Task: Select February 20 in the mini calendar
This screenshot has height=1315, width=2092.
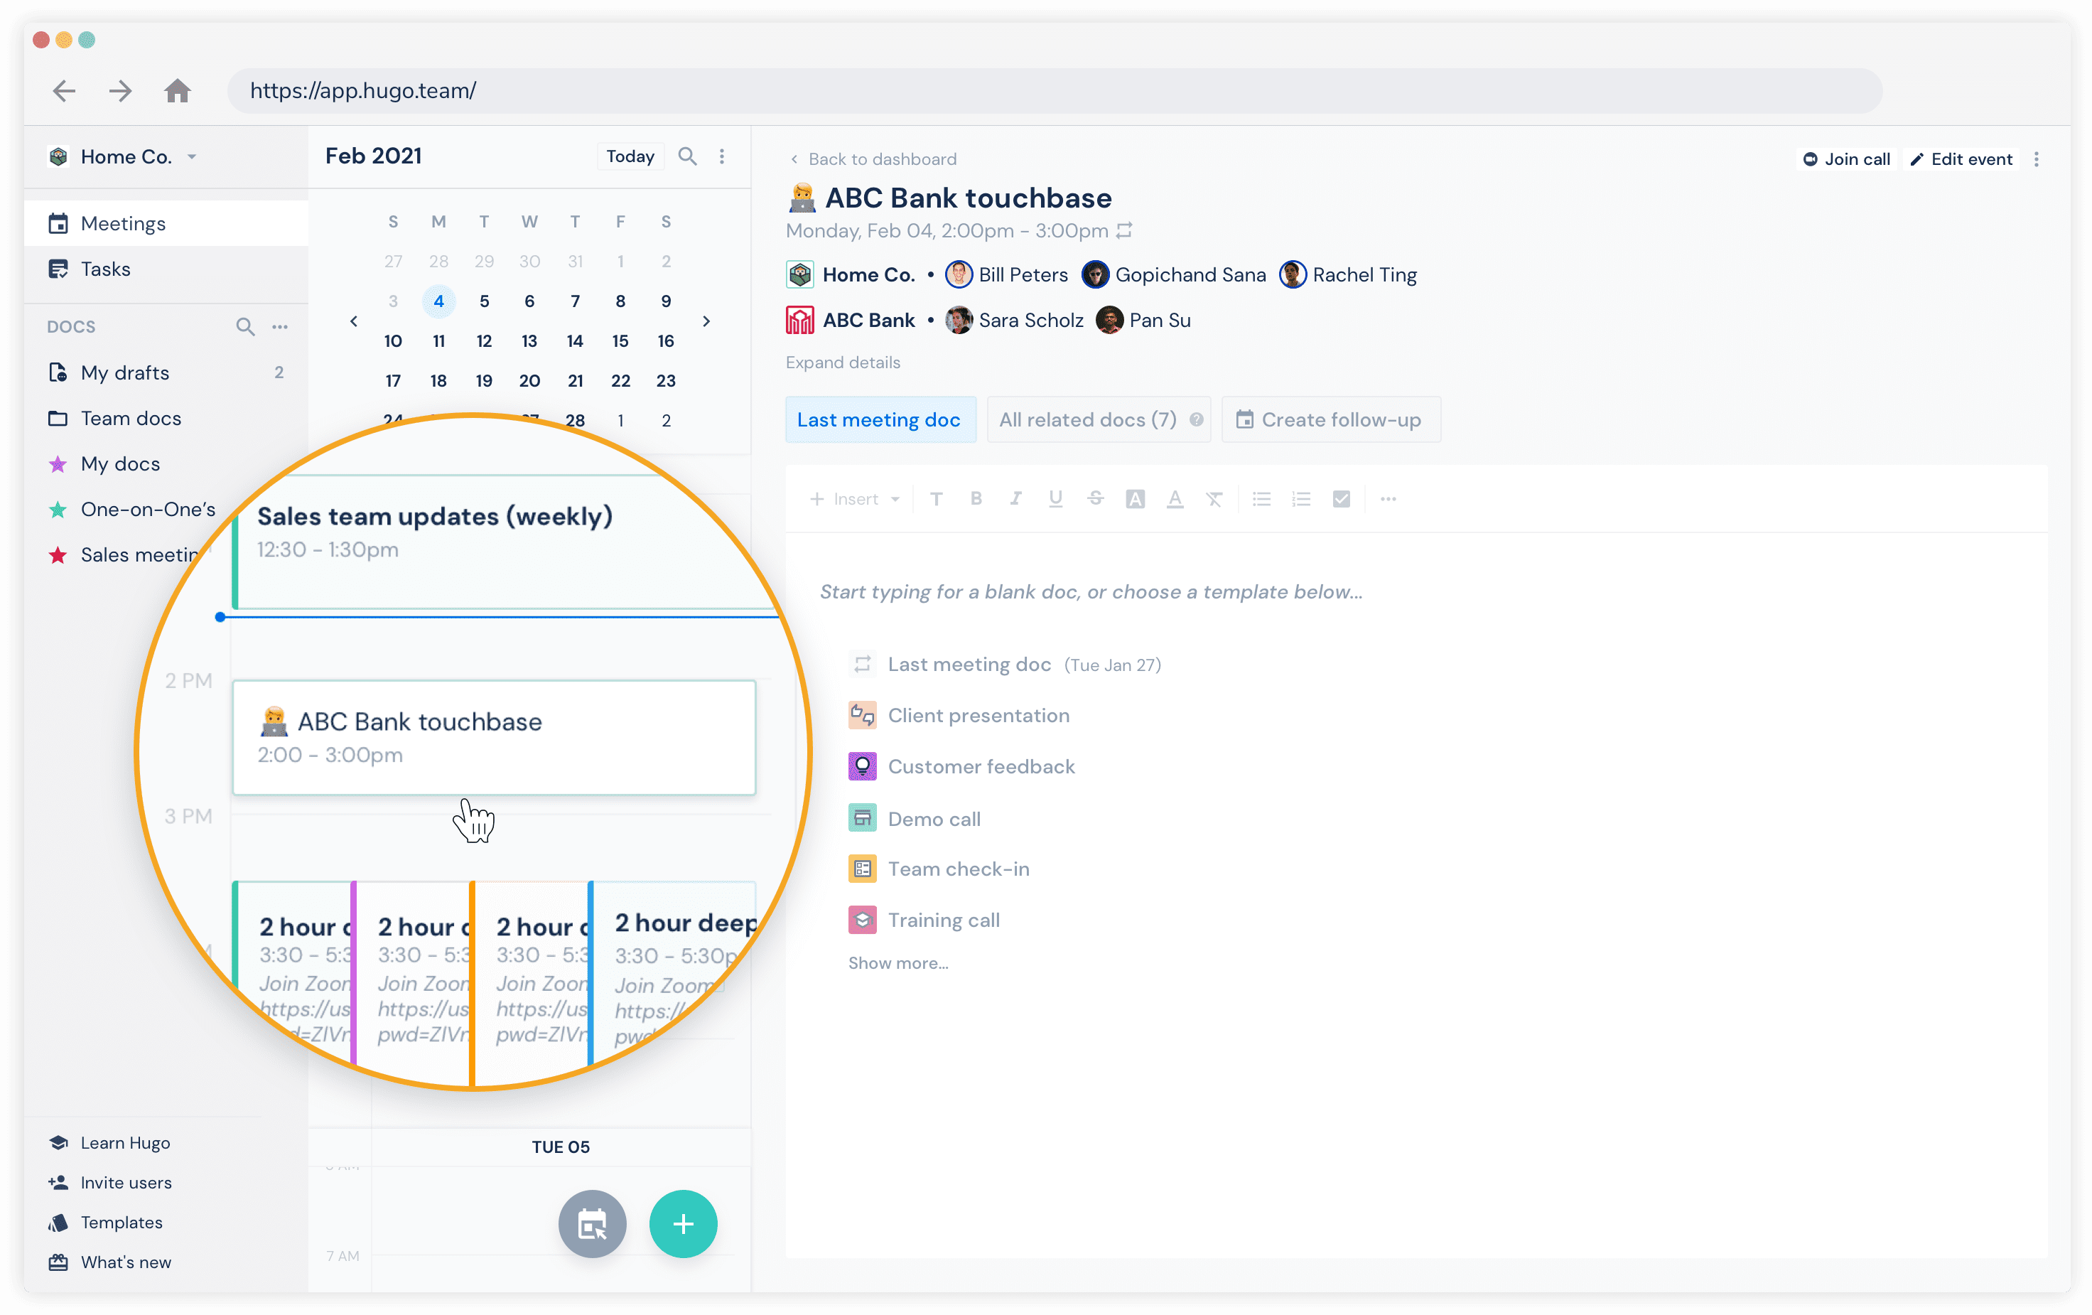Action: (529, 382)
